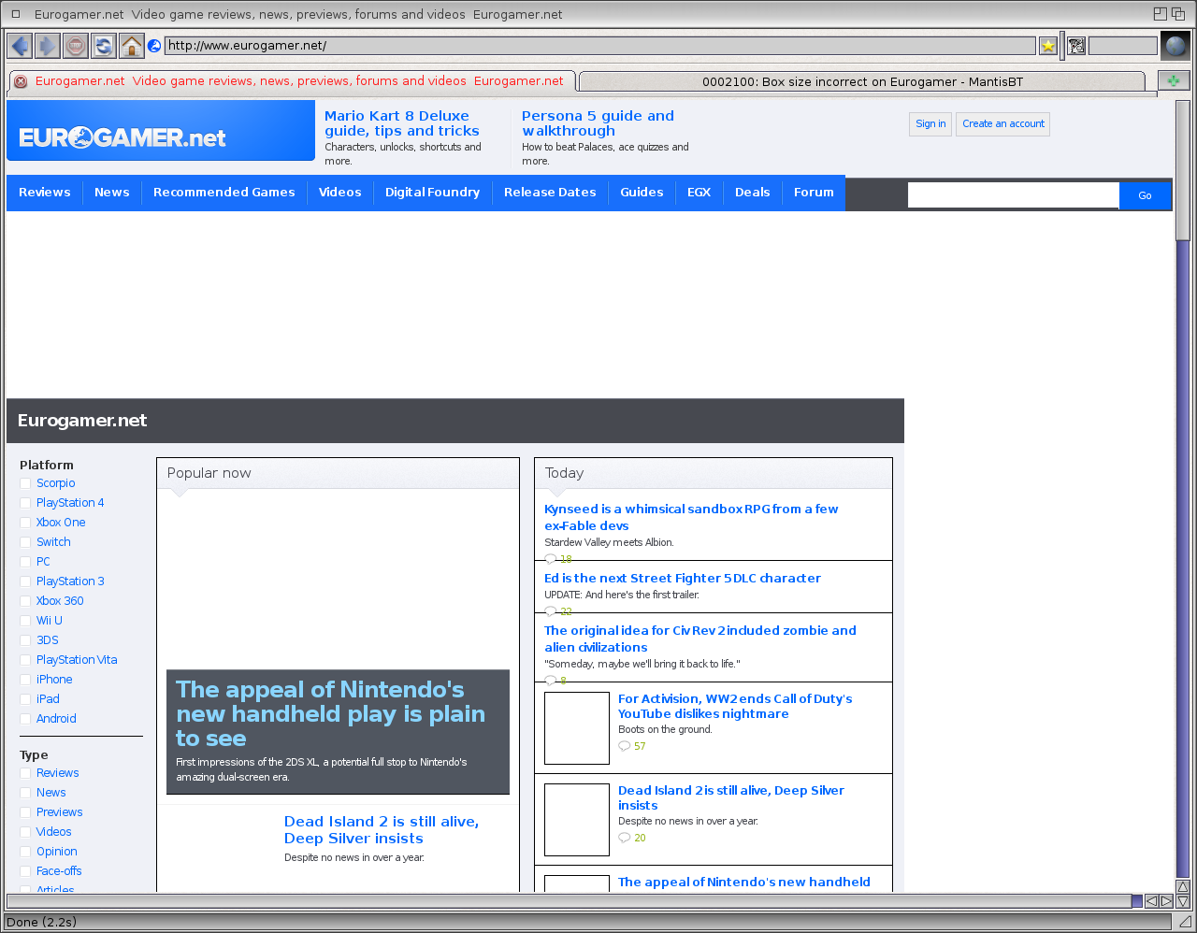The width and height of the screenshot is (1197, 933).
Task: Click the vertical scrollbar up arrow
Action: (x=1183, y=886)
